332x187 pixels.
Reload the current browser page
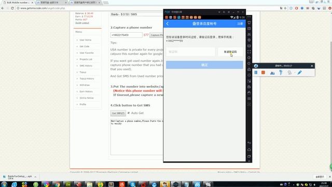point(12,8)
